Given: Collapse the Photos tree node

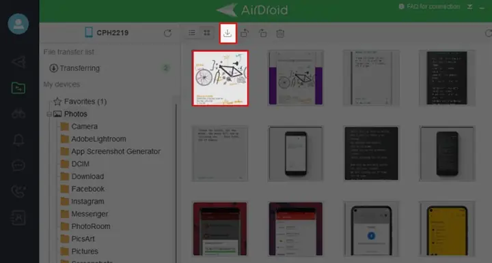Looking at the screenshot, I should (x=49, y=114).
